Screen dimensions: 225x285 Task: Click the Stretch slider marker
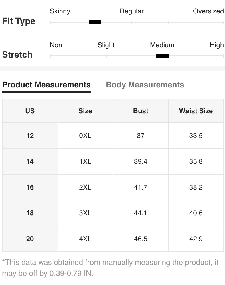click(x=162, y=56)
